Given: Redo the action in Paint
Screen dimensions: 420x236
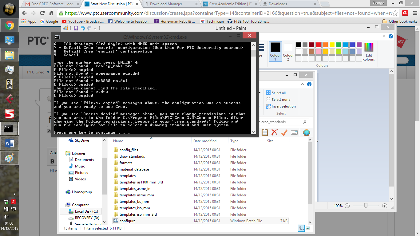Looking at the screenshot, I should pos(89,28).
